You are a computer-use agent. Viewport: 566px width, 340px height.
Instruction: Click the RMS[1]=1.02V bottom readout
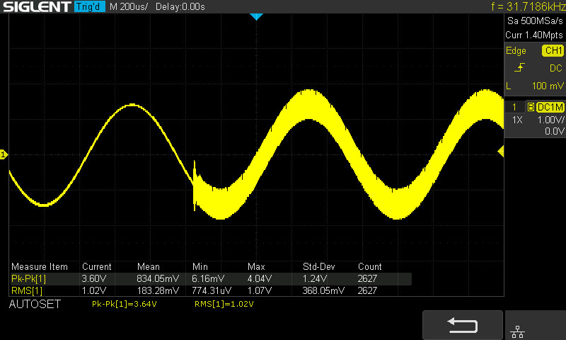pos(224,304)
